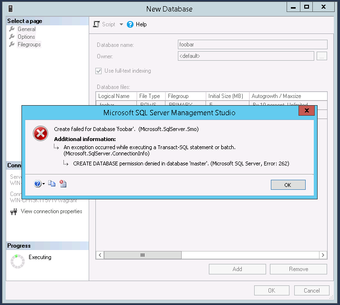Maximize the New Database window

pos(307,7)
